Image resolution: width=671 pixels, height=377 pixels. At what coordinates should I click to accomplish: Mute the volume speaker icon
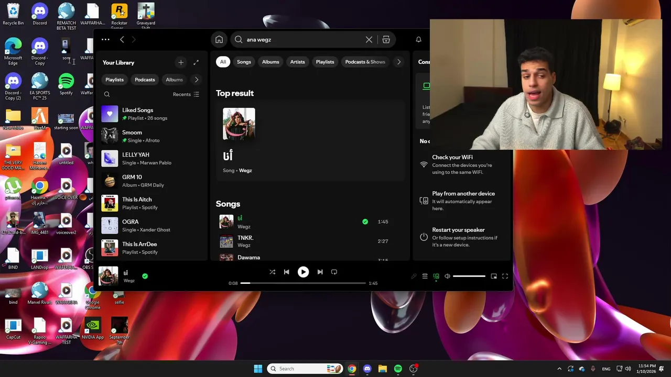pyautogui.click(x=447, y=276)
